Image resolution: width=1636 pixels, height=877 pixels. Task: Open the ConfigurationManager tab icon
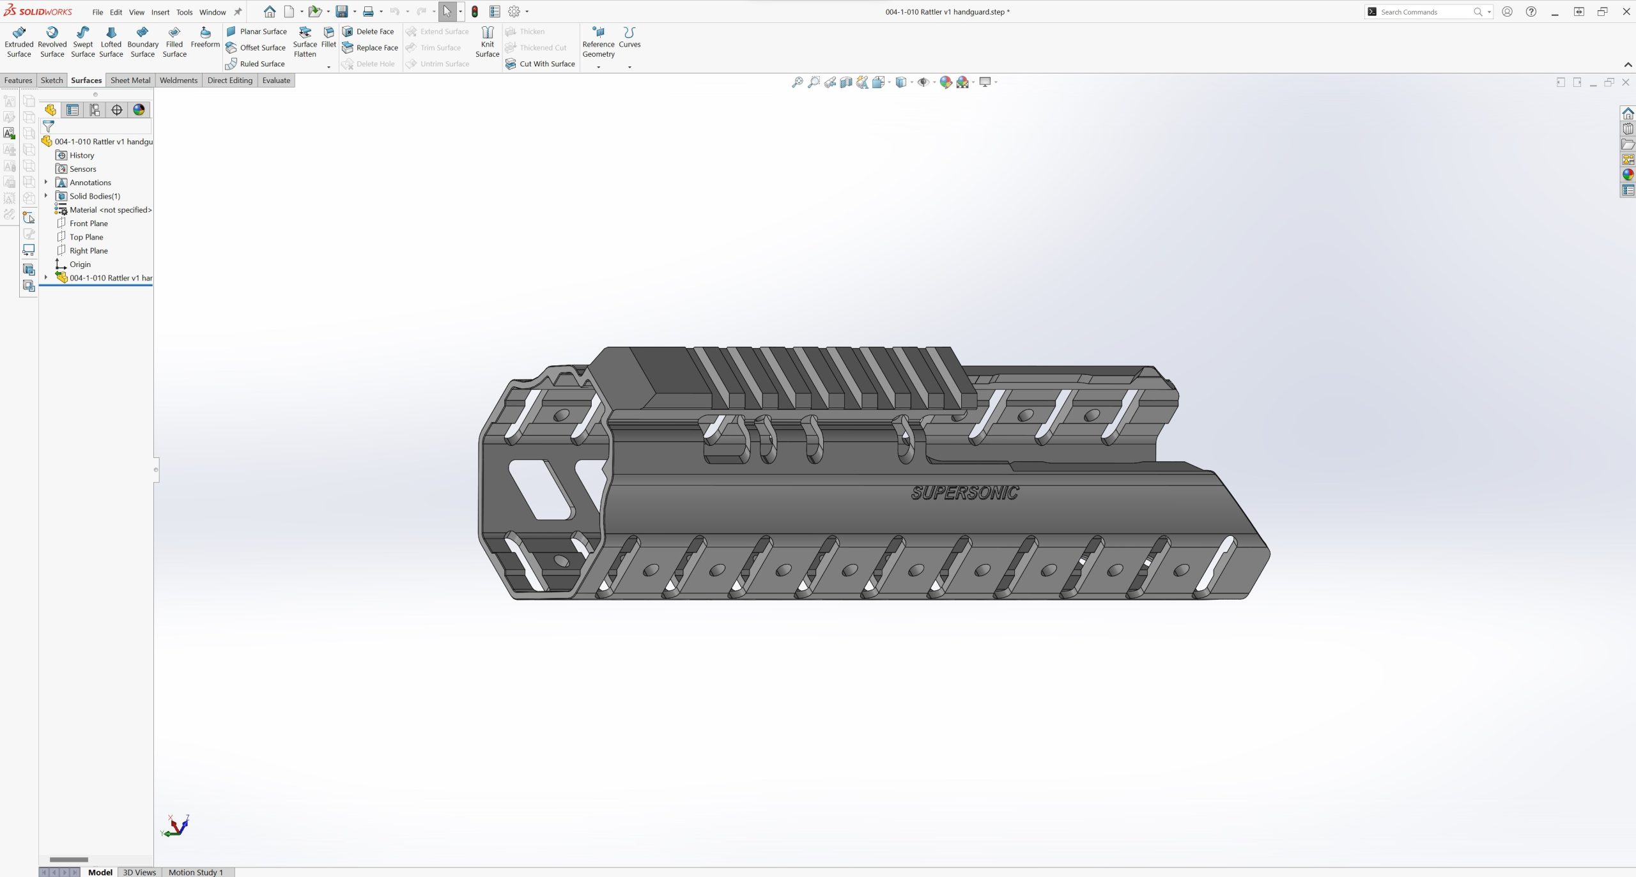95,110
